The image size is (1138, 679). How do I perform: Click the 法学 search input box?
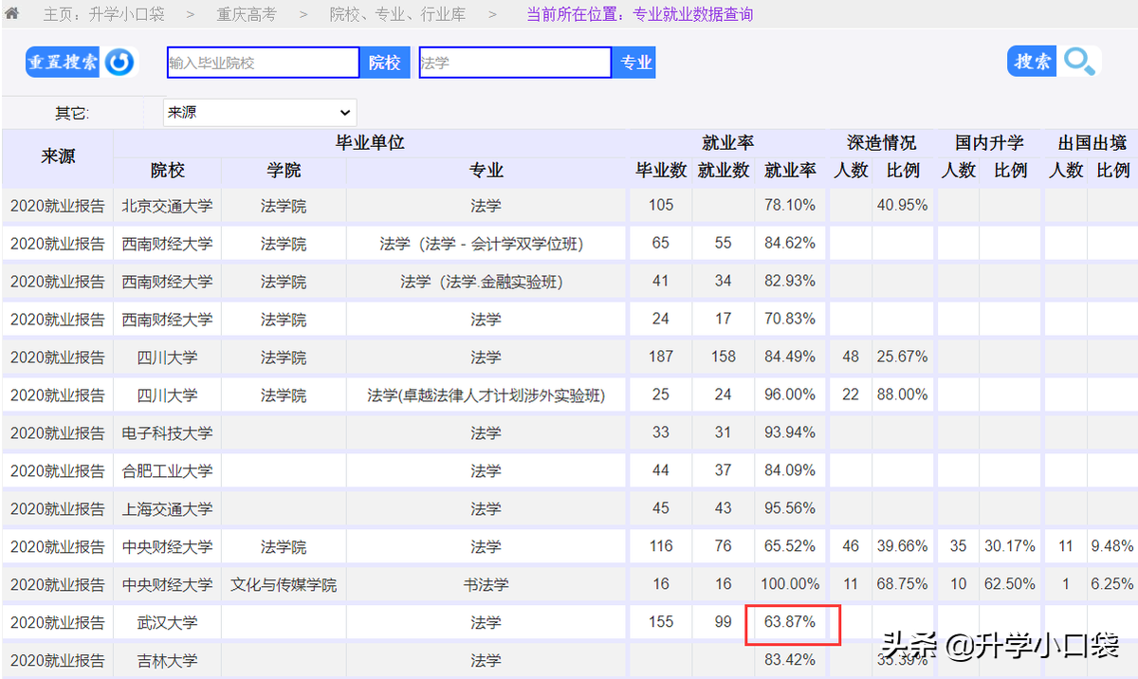click(x=515, y=62)
